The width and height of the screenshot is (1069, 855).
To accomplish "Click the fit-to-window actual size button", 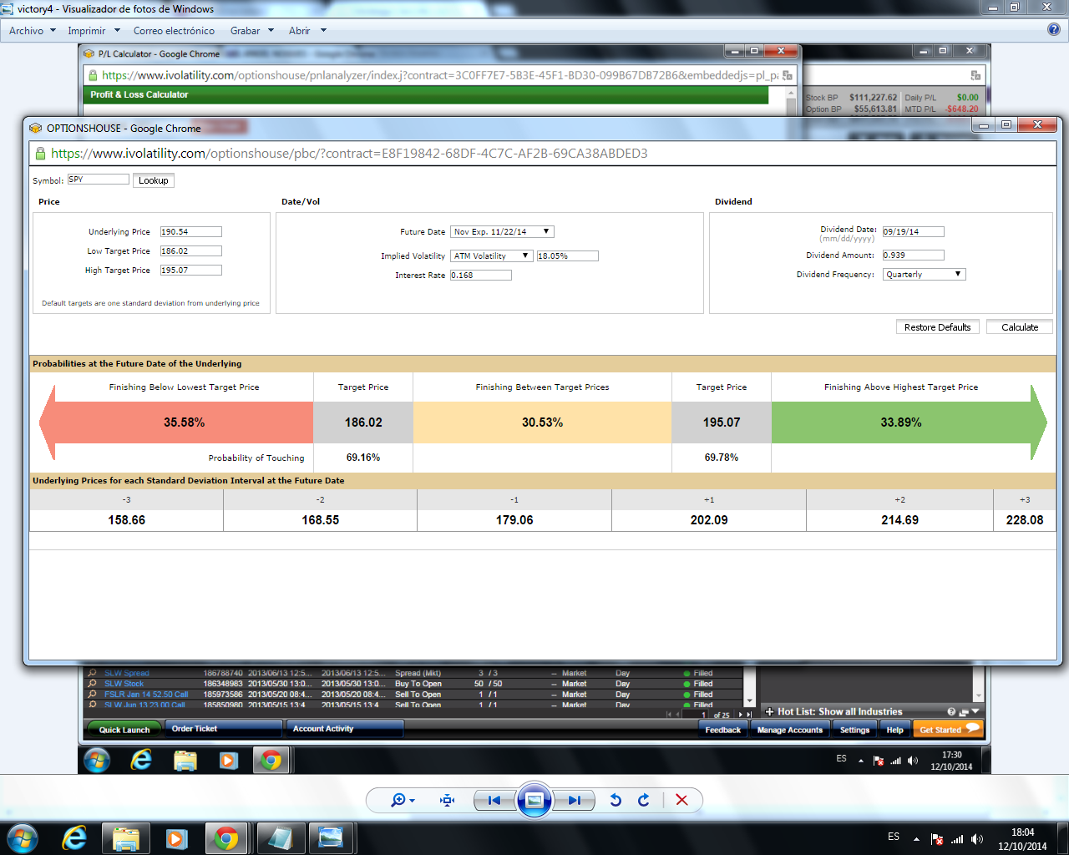I will pyautogui.click(x=448, y=800).
